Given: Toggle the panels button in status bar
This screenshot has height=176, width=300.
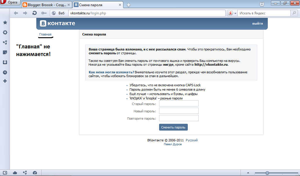Looking at the screenshot, I should [5, 173].
